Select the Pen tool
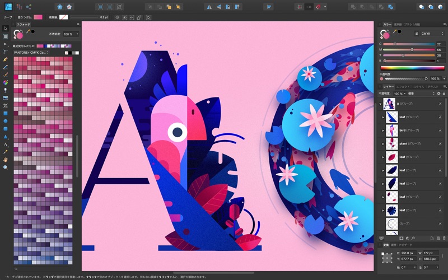The width and height of the screenshot is (448, 280). pos(6,59)
